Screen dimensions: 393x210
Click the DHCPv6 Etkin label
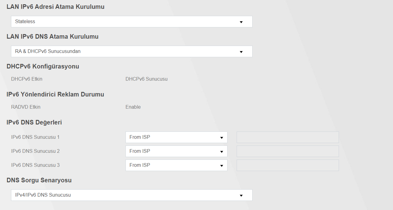pyautogui.click(x=27, y=79)
